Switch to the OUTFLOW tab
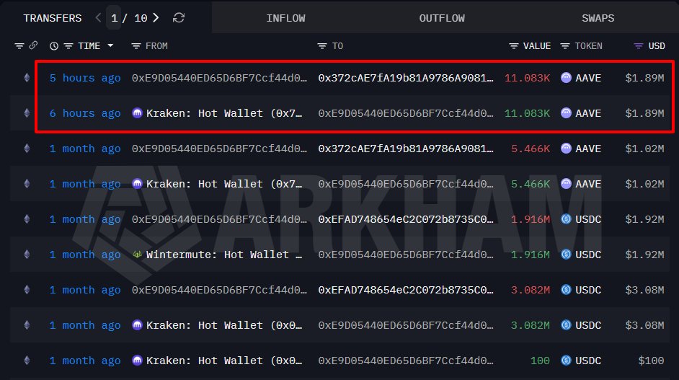The image size is (679, 380). (x=442, y=18)
